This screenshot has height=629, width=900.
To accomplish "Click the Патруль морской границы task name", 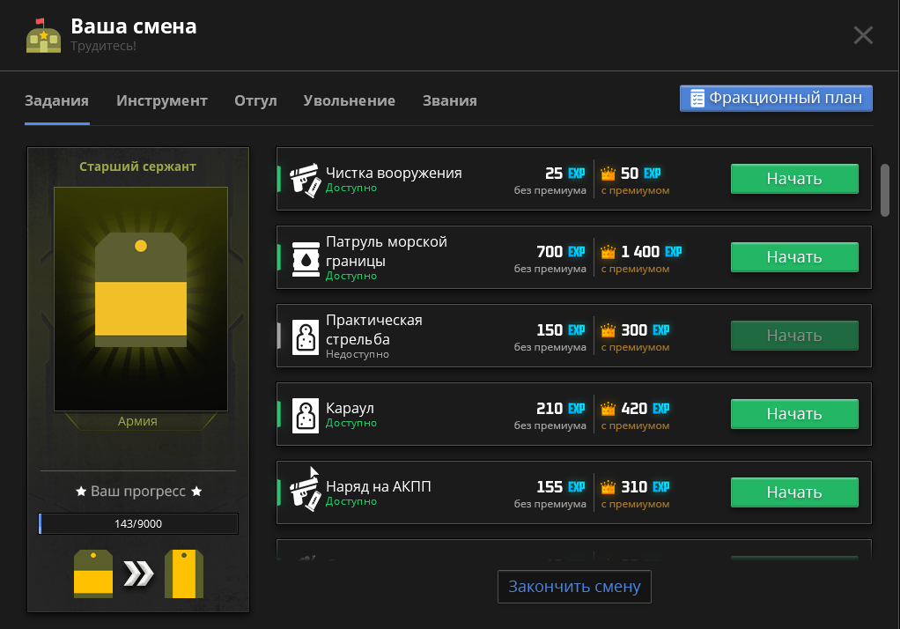I will point(387,251).
